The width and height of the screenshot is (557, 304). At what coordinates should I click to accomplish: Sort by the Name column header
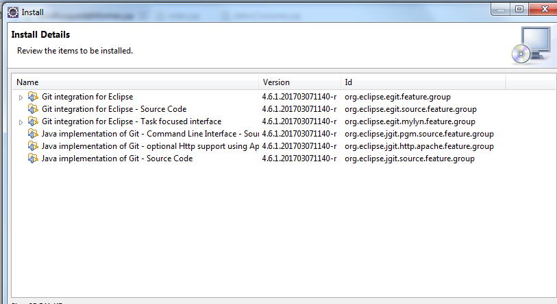[137, 82]
